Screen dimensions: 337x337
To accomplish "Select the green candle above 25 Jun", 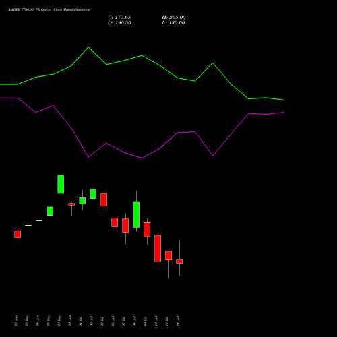I will tap(50, 211).
